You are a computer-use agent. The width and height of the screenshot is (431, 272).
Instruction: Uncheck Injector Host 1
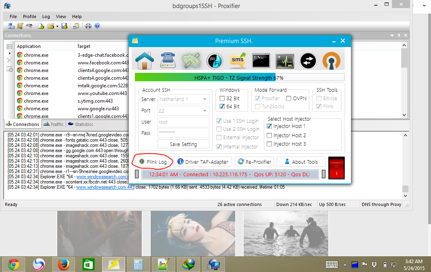[269, 126]
